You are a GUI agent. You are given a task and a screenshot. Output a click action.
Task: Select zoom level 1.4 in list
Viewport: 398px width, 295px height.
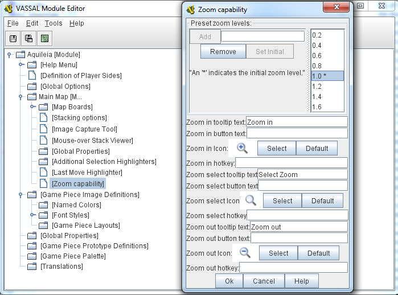click(x=327, y=97)
